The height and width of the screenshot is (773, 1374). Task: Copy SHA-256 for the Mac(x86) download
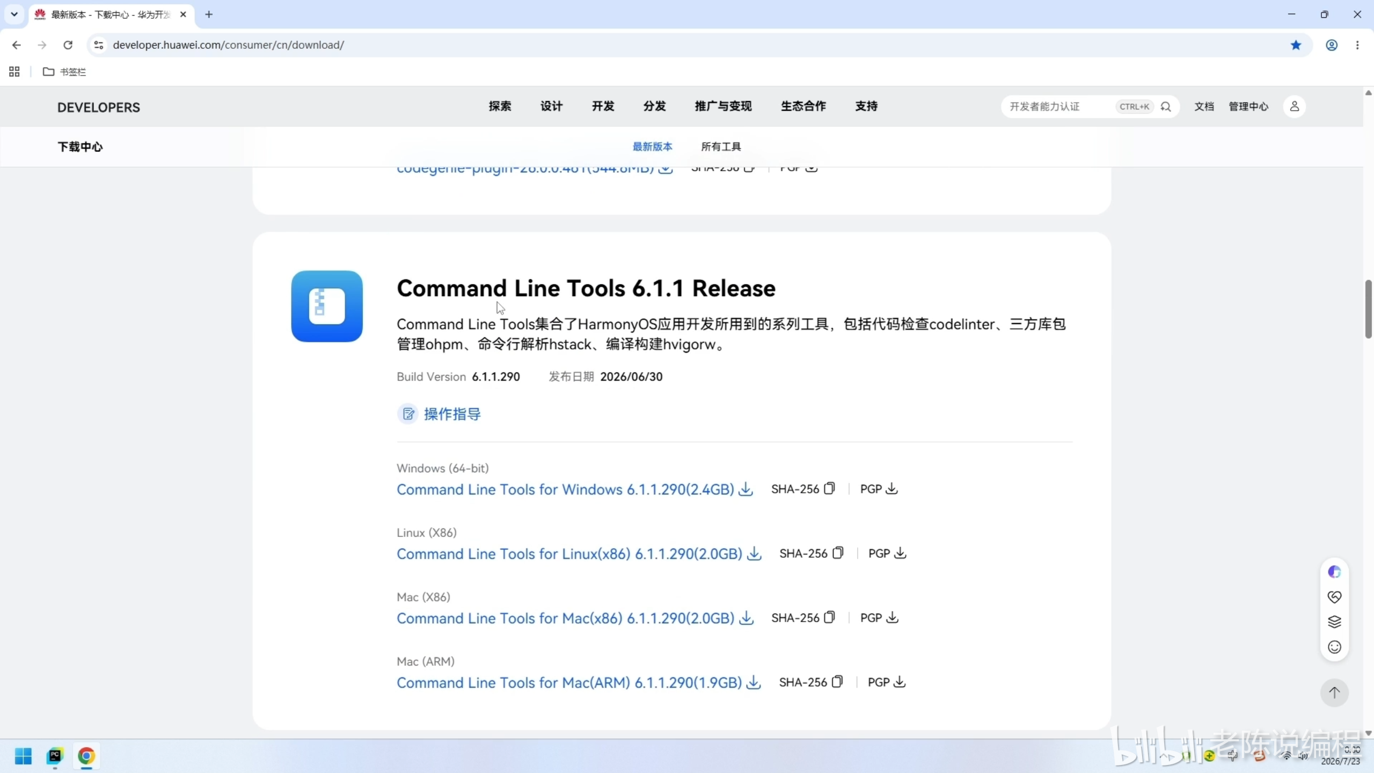tap(830, 617)
